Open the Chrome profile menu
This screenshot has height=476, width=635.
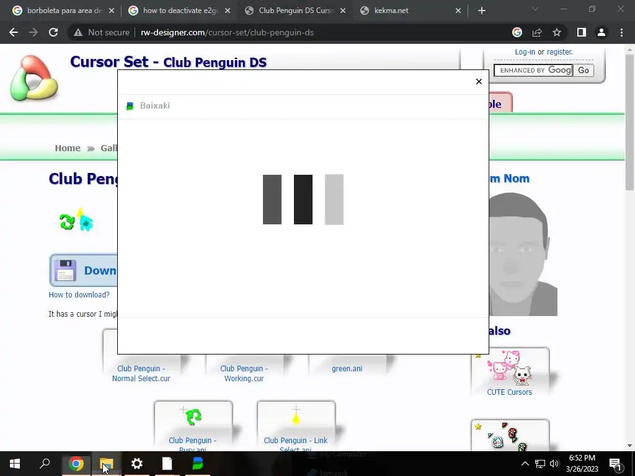602,32
